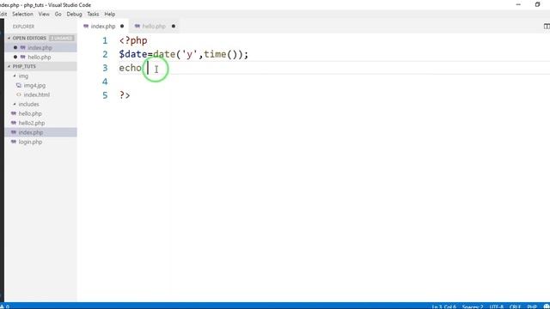Open index.php in the PHP_TUTS tree
This screenshot has width=550, height=309.
click(31, 133)
